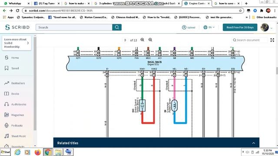Open the Chrome extensions puzzle icon
This screenshot has width=278, height=156.
tap(261, 10)
